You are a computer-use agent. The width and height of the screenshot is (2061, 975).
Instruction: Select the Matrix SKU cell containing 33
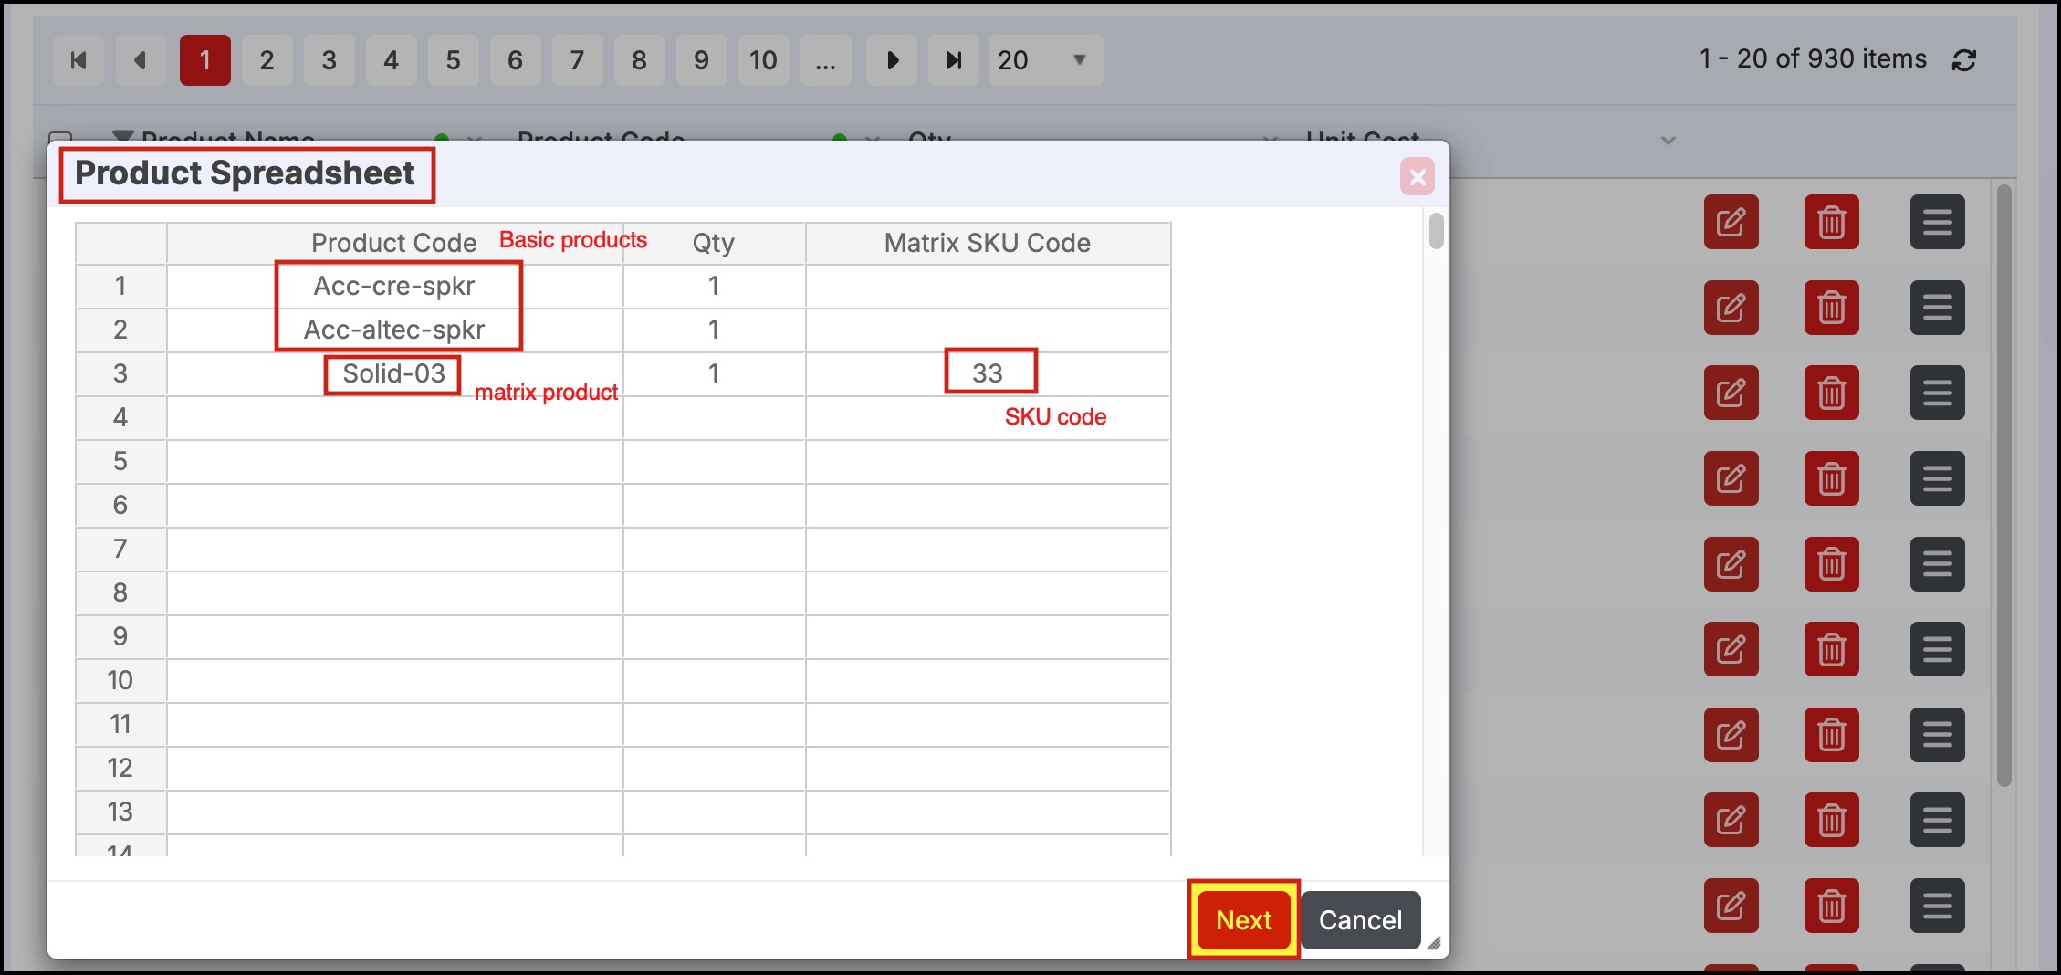[988, 374]
